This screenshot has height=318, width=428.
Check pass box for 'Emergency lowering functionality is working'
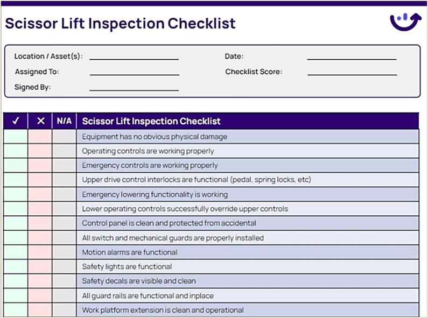[16, 195]
